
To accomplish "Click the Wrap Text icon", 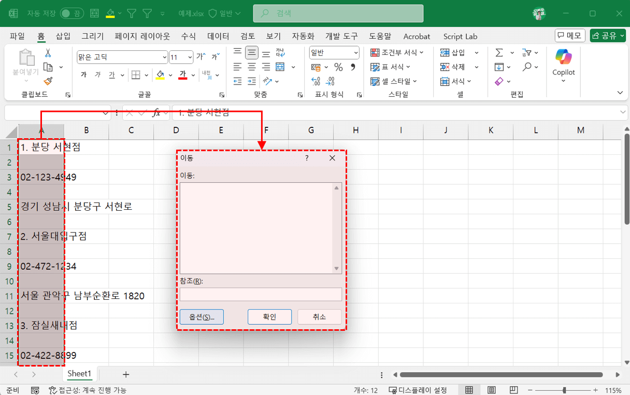I will click(x=280, y=53).
